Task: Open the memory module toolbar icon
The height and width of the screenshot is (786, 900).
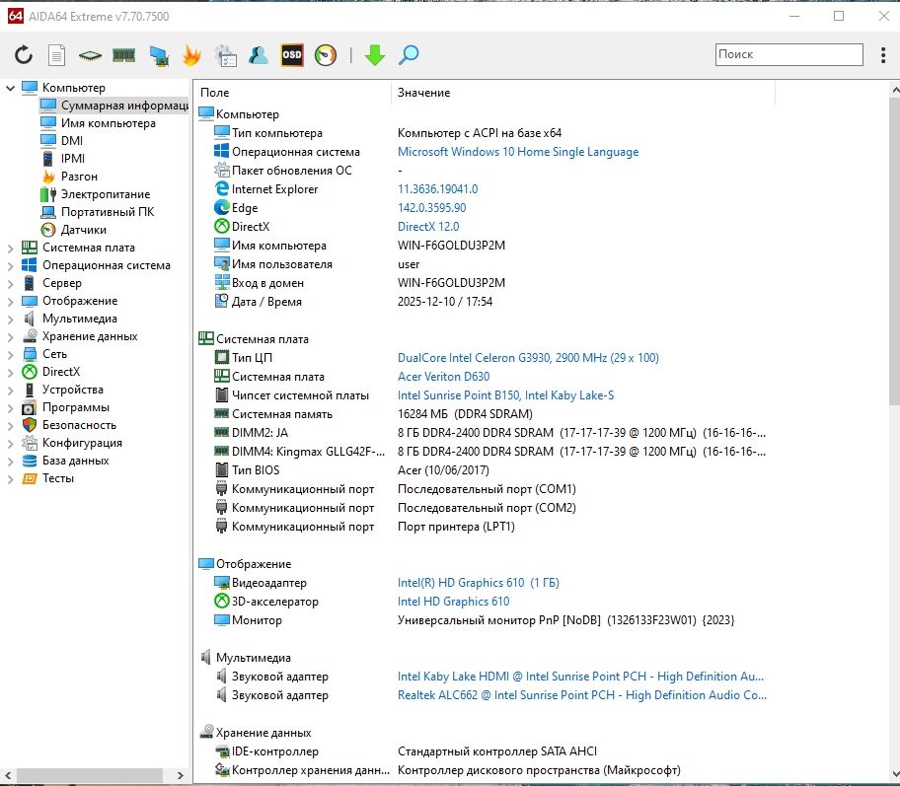Action: coord(124,55)
